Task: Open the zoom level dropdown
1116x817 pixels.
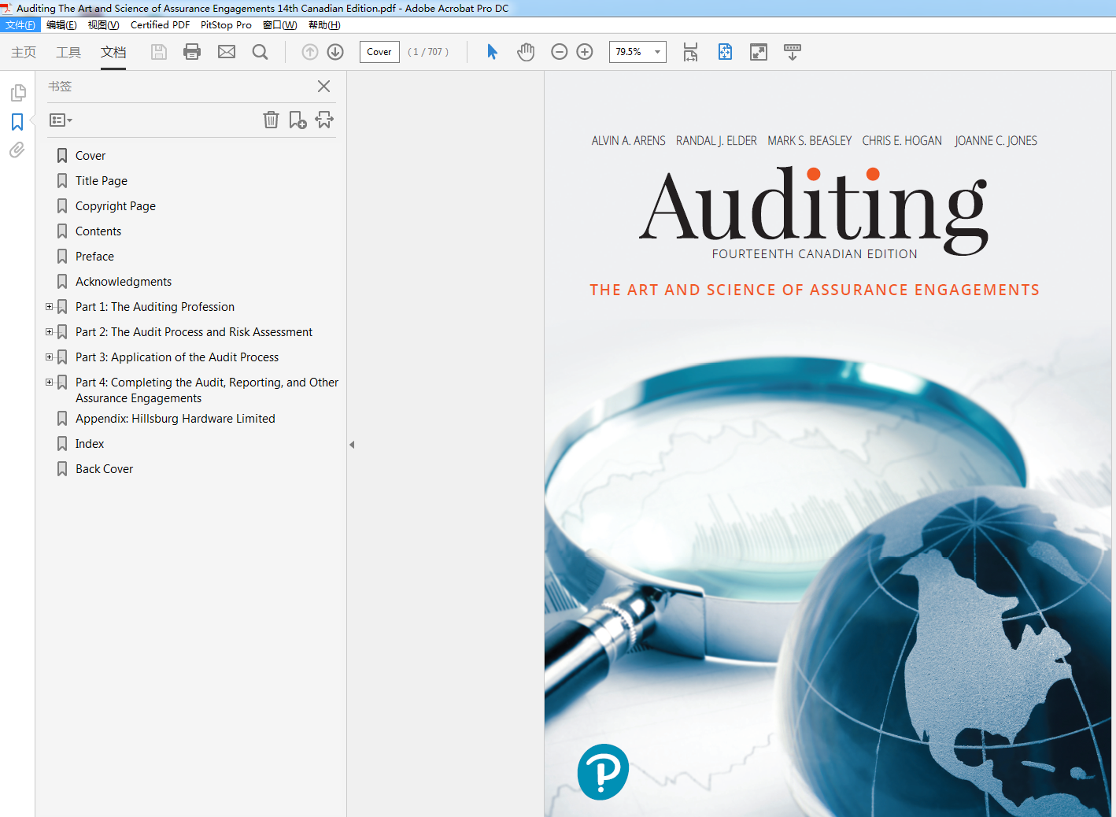Action: (x=657, y=52)
